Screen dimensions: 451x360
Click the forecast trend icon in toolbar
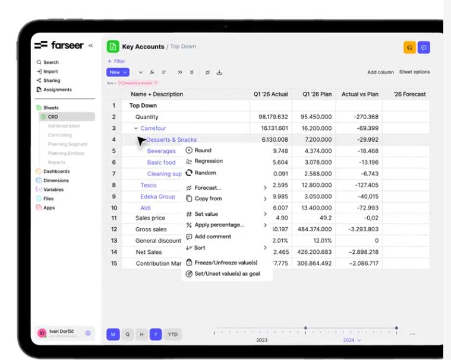(207, 72)
